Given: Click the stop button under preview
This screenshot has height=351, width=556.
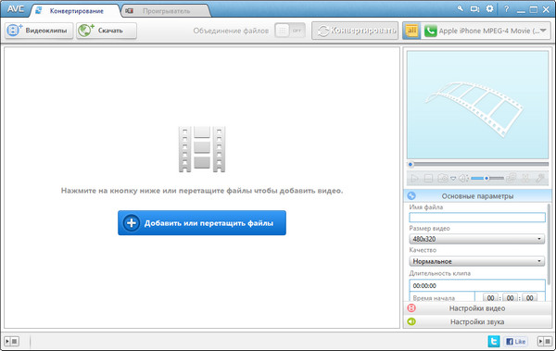Looking at the screenshot, I should 428,179.
